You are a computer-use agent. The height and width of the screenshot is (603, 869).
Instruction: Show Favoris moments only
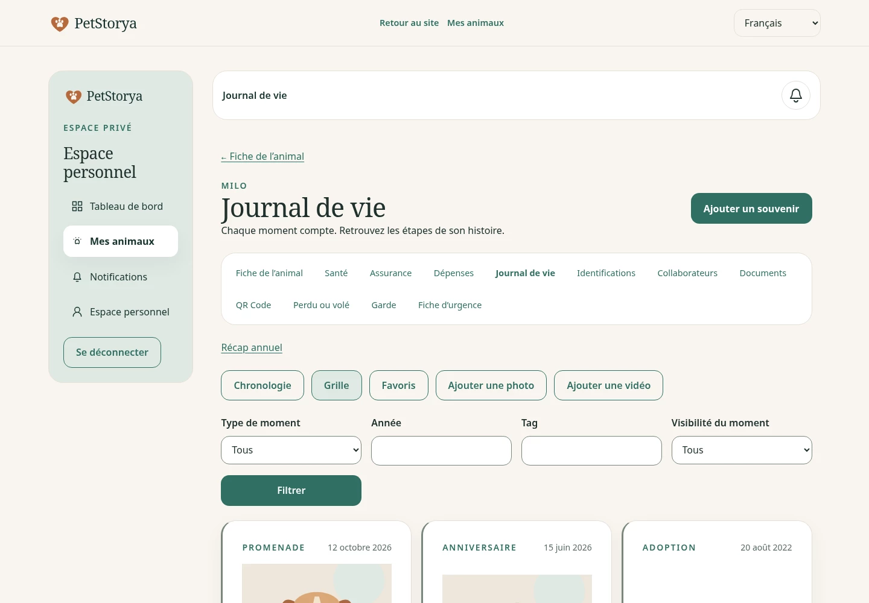pos(399,385)
